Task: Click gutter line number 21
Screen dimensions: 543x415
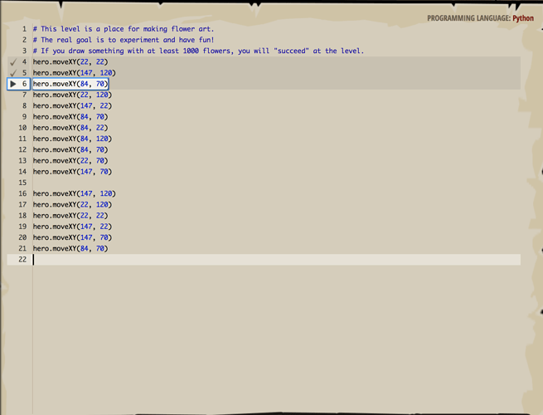Action: point(22,248)
